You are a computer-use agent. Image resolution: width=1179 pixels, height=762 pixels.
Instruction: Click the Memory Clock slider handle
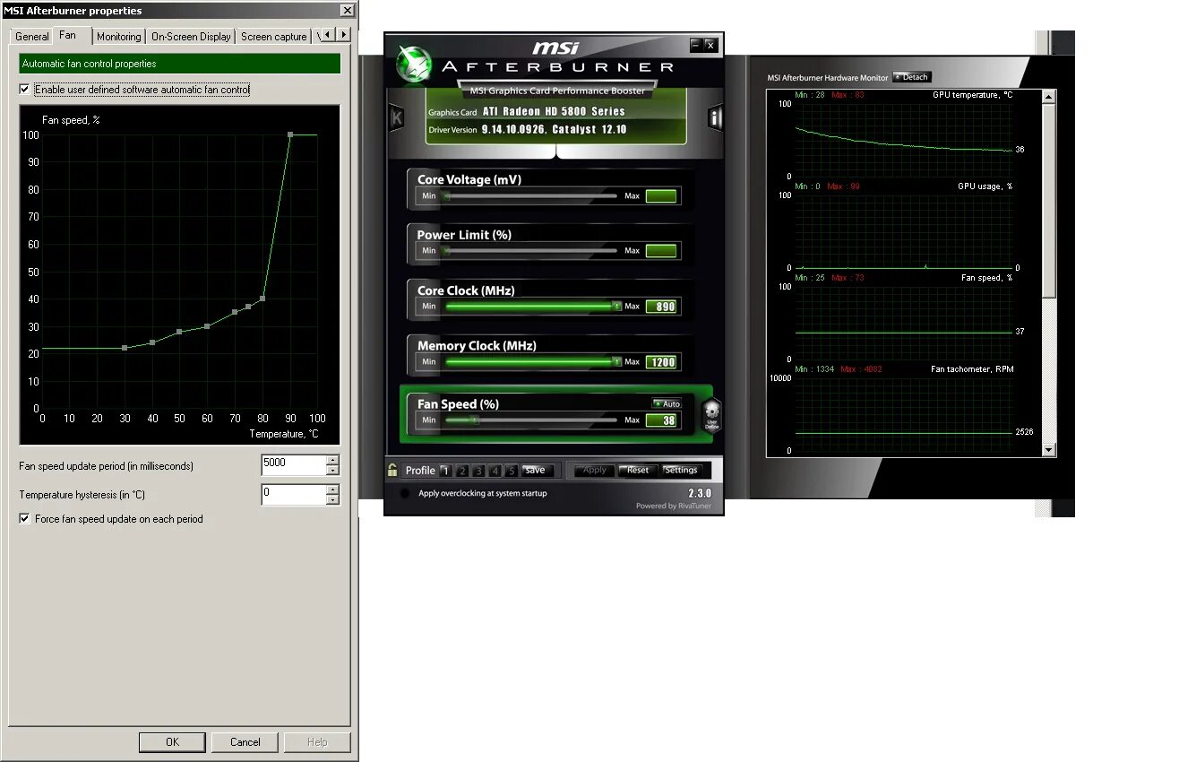pyautogui.click(x=616, y=361)
